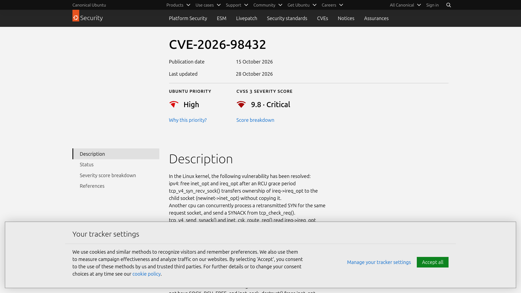Jump to Severity score breakdown section
Image resolution: width=521 pixels, height=293 pixels.
point(108,175)
